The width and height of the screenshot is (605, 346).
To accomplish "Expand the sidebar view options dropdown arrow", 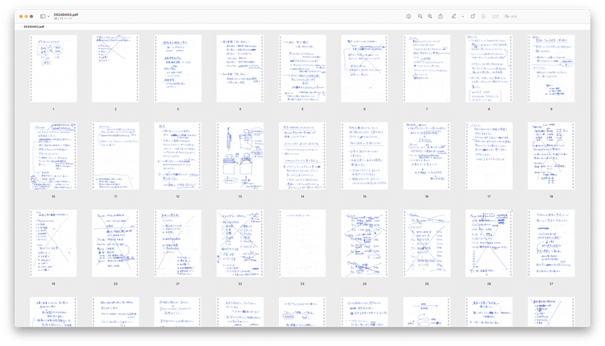I will [48, 17].
